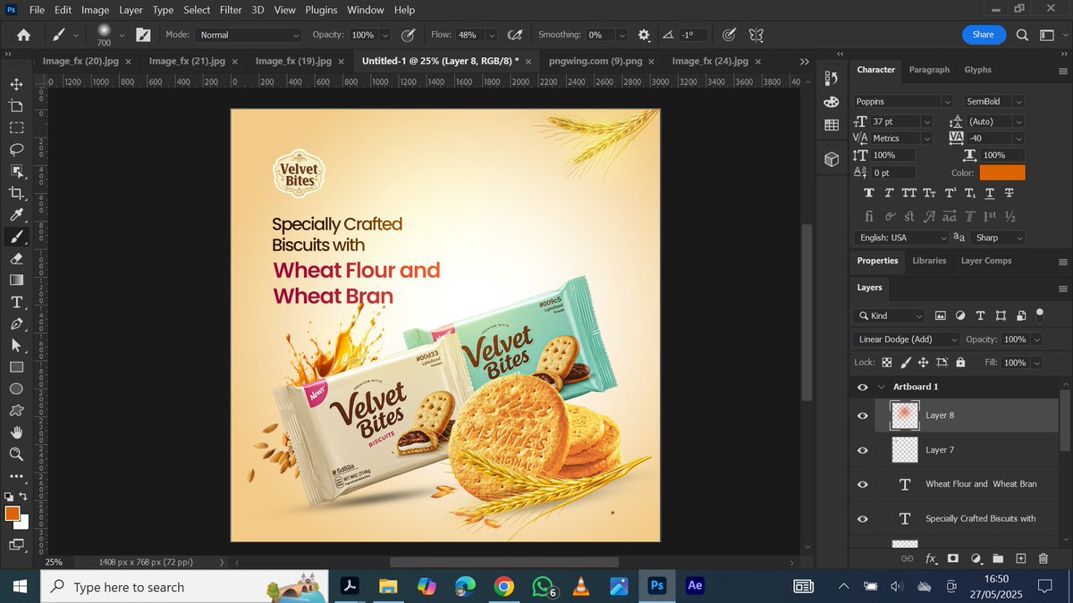This screenshot has width=1073, height=603.
Task: Open the brush settings panel icon
Action: [143, 35]
